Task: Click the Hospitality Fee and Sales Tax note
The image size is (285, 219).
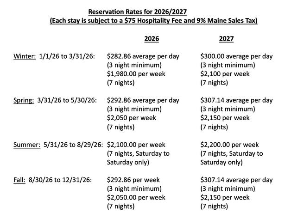Action: coord(153,21)
